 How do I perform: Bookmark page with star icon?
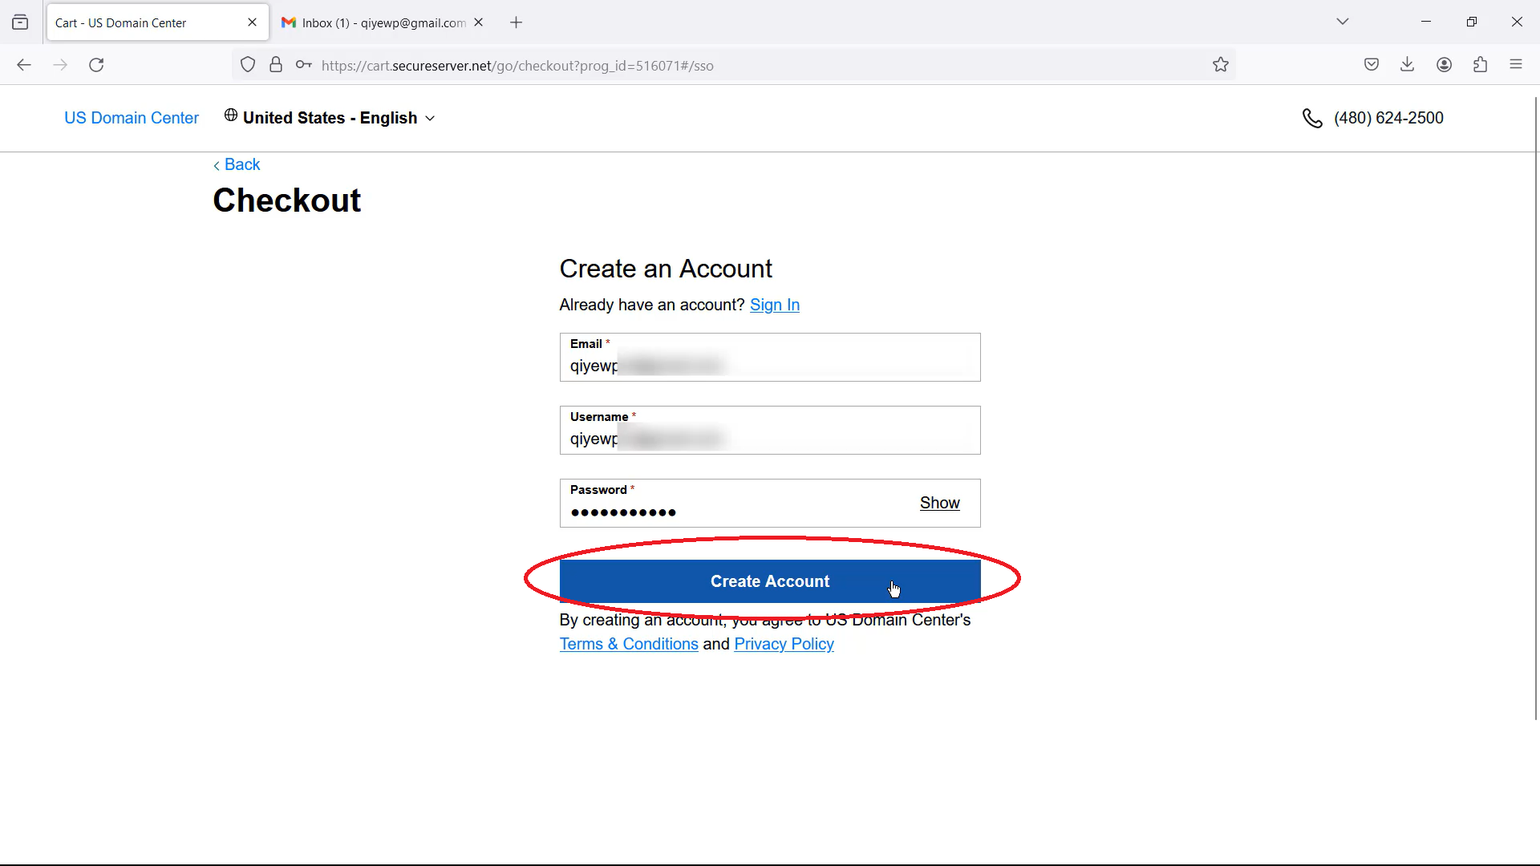(x=1220, y=65)
